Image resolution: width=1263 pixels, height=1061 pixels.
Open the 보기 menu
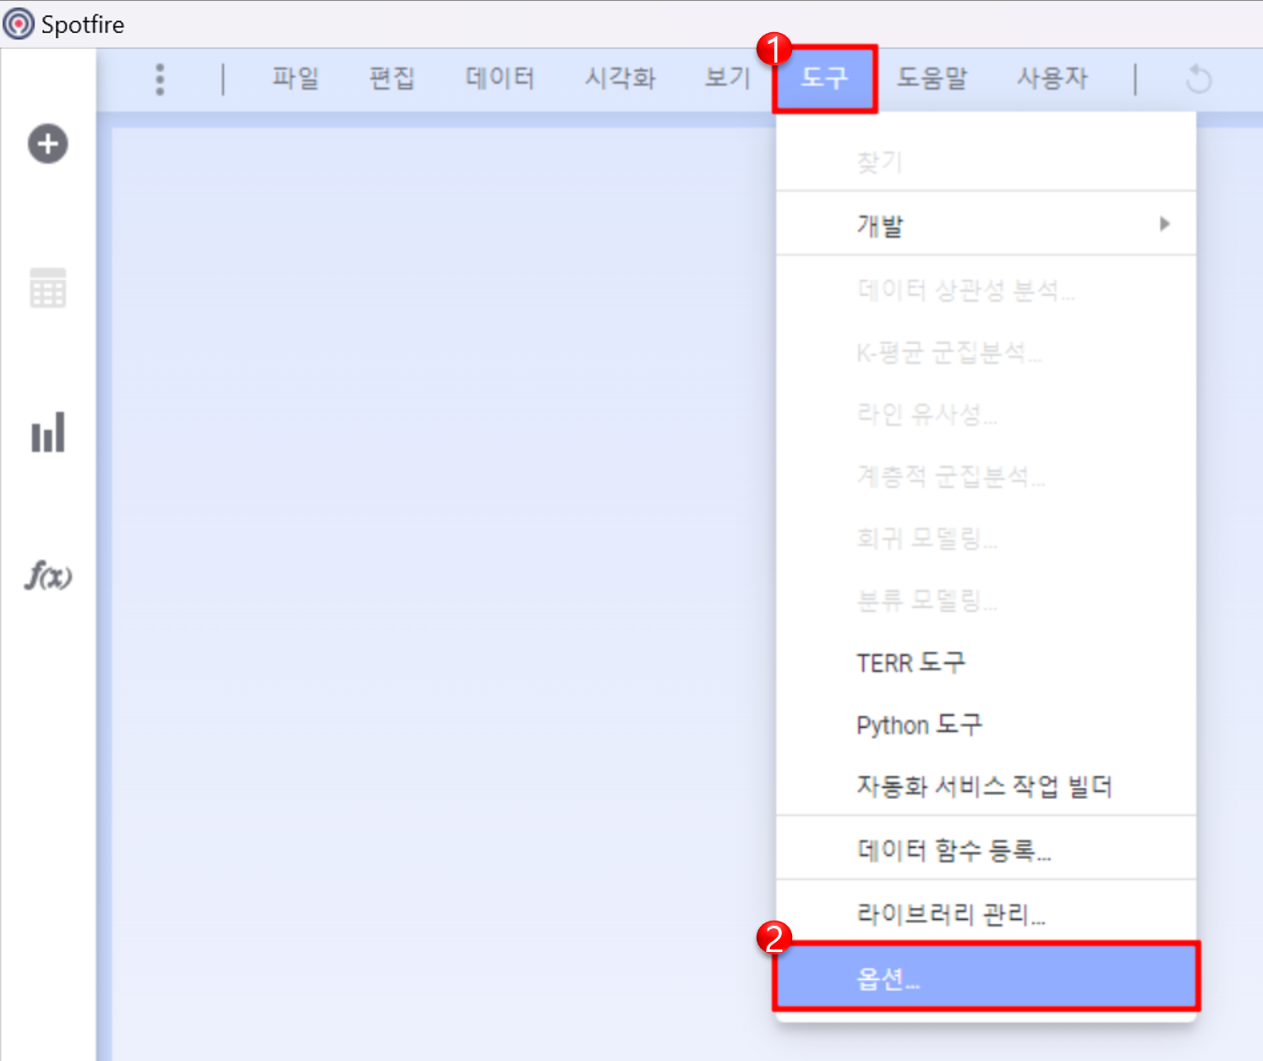click(728, 78)
